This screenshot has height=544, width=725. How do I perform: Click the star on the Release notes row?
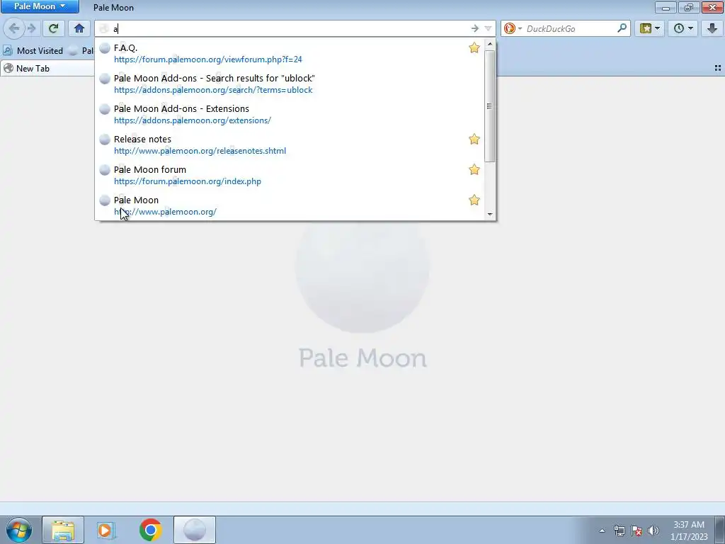click(474, 140)
